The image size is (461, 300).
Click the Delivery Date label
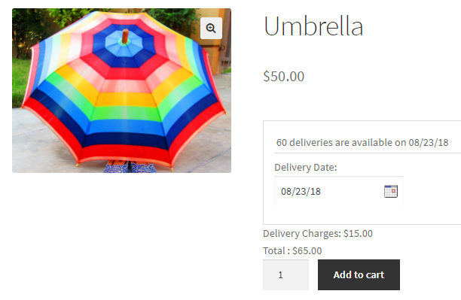tap(306, 168)
